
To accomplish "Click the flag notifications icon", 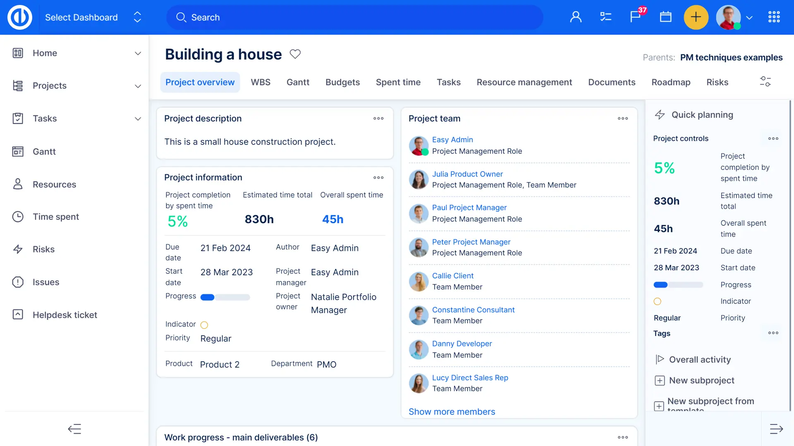I will pos(635,17).
